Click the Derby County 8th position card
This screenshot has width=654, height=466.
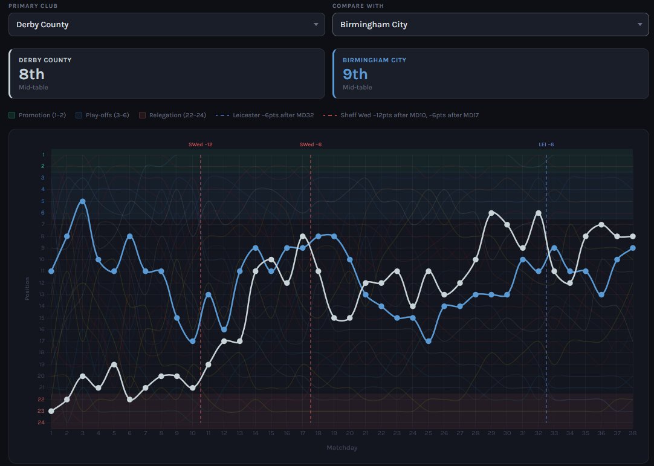[x=166, y=74]
